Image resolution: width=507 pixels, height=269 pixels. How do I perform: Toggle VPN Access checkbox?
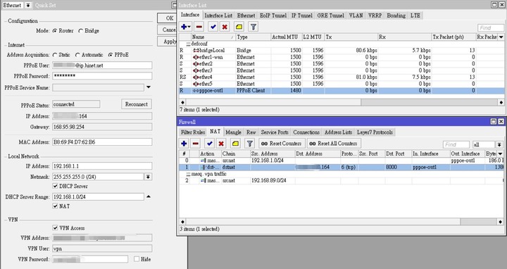point(56,227)
